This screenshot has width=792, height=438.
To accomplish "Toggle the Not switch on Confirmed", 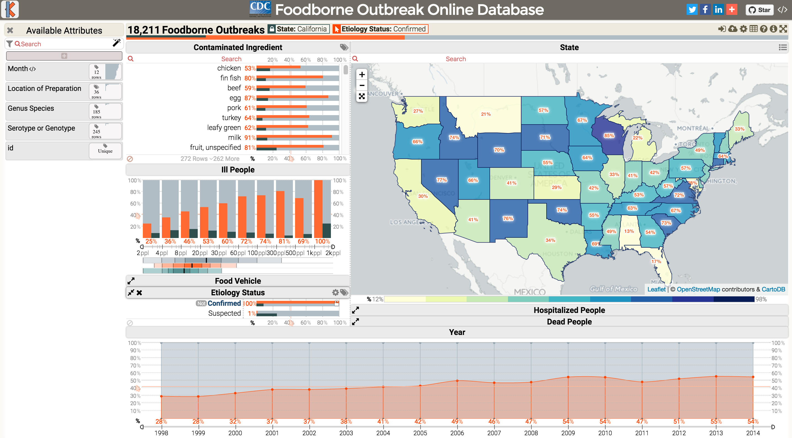I will click(x=201, y=304).
